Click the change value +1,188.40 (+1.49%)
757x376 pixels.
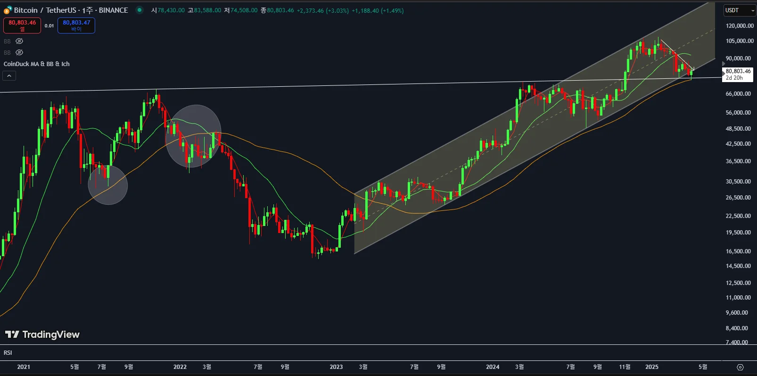(x=378, y=10)
